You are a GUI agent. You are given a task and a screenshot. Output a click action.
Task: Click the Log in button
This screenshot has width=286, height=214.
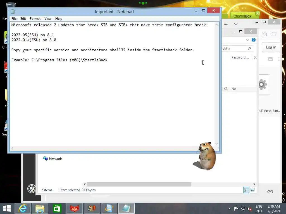(x=271, y=47)
